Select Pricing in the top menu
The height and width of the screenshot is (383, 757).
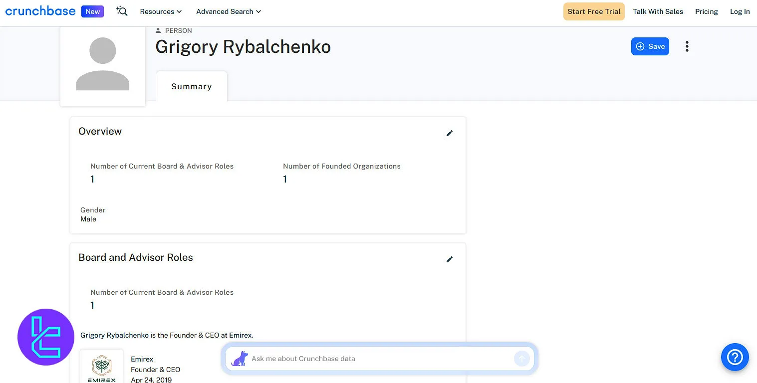(706, 11)
